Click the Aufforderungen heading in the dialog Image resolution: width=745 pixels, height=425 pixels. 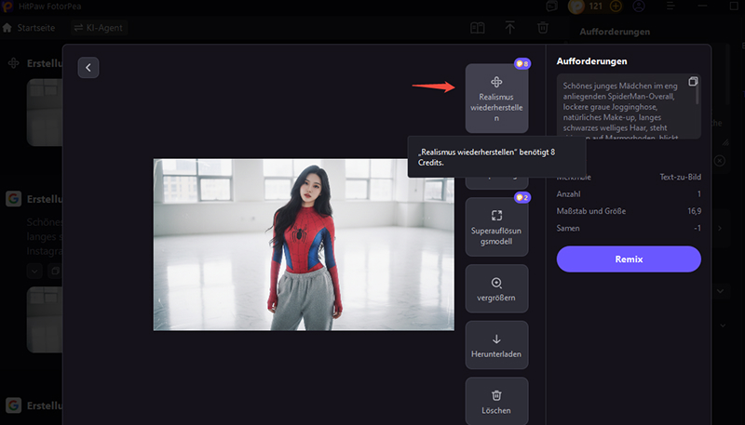click(591, 61)
